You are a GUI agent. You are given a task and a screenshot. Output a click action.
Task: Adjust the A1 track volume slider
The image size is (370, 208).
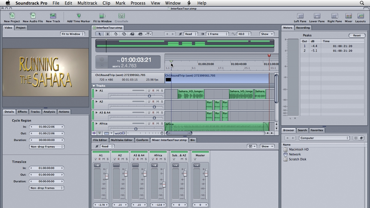[150, 96]
